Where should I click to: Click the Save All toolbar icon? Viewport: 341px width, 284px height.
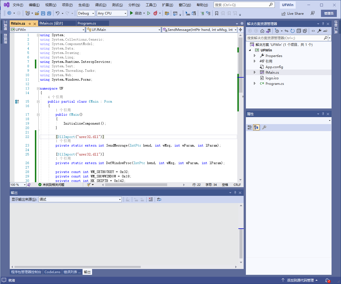(49, 13)
